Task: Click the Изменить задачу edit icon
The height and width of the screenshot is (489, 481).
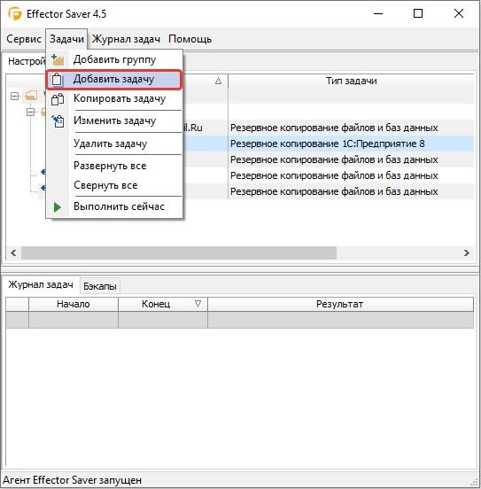Action: tap(58, 121)
